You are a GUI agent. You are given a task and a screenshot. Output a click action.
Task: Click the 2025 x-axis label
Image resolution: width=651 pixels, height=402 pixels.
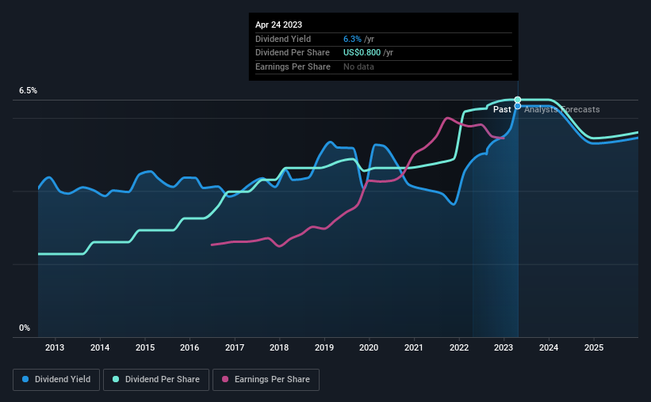click(594, 347)
